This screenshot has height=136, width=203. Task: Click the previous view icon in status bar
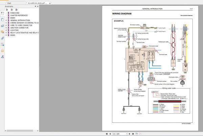coord(137,134)
